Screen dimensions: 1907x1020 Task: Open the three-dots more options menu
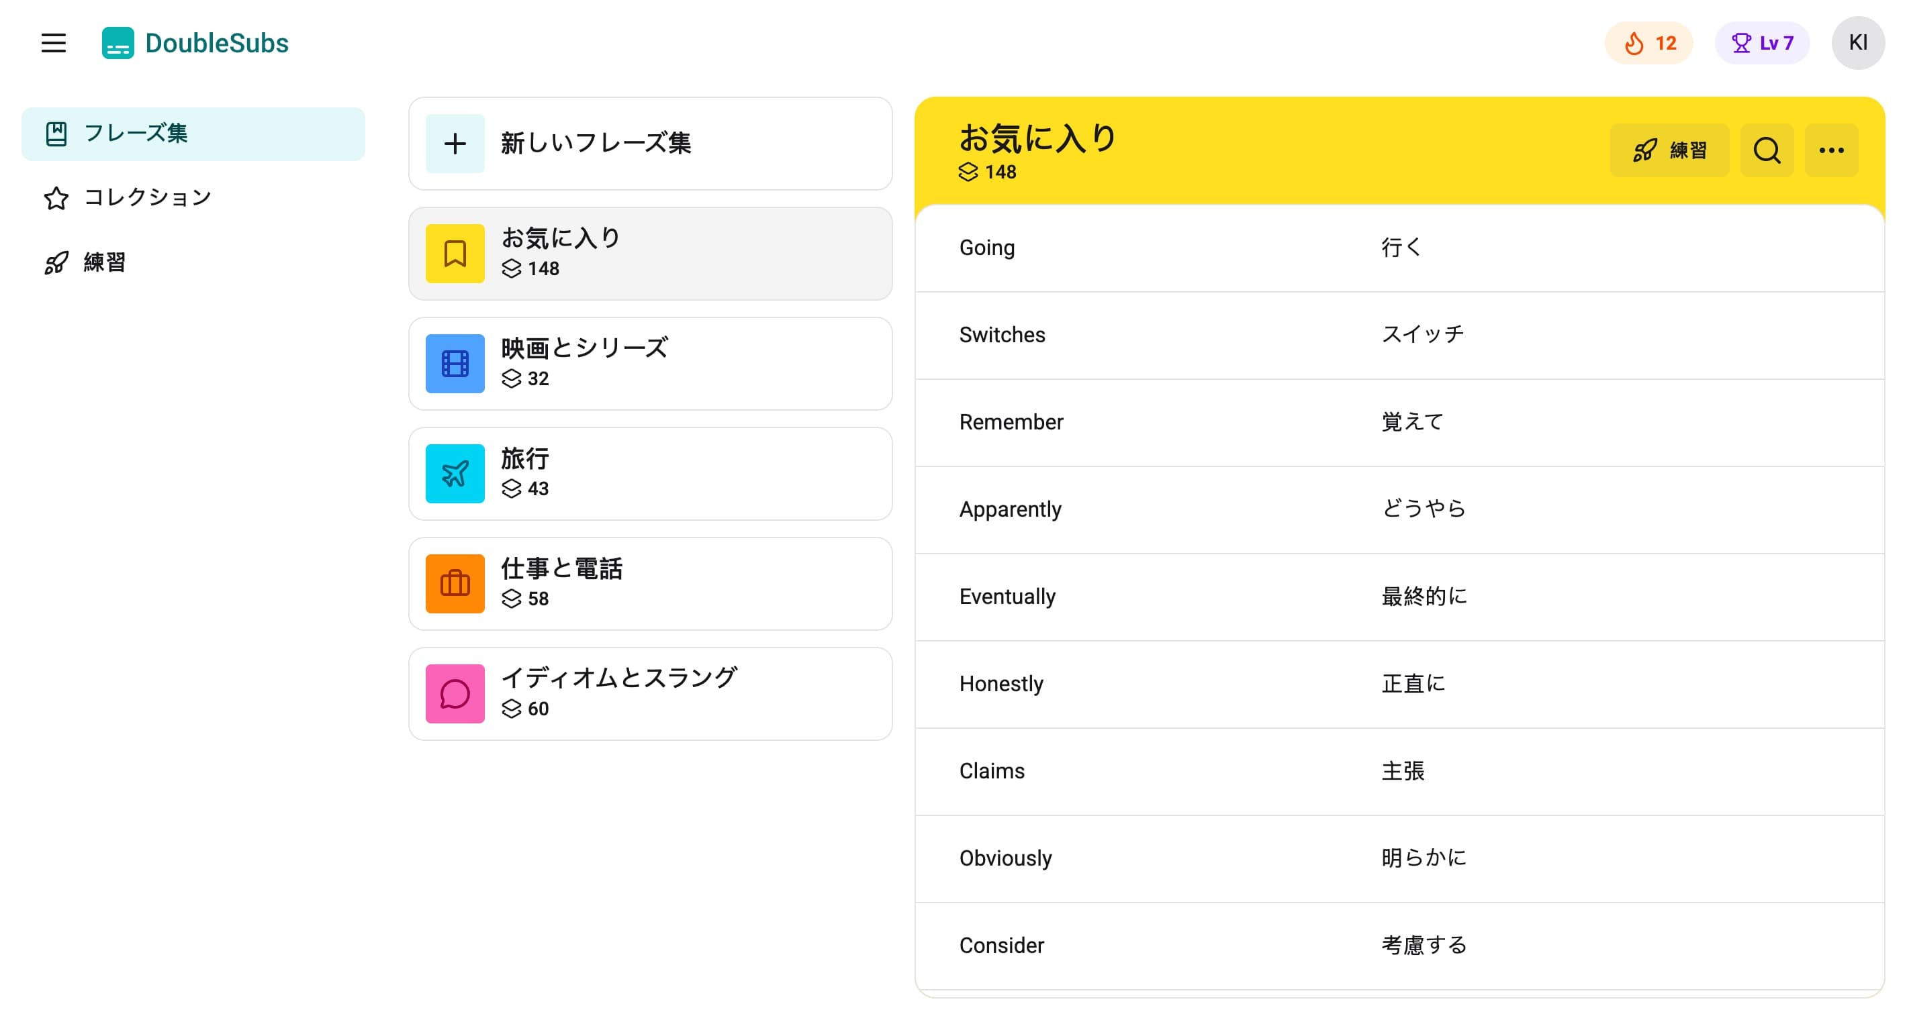pos(1832,150)
